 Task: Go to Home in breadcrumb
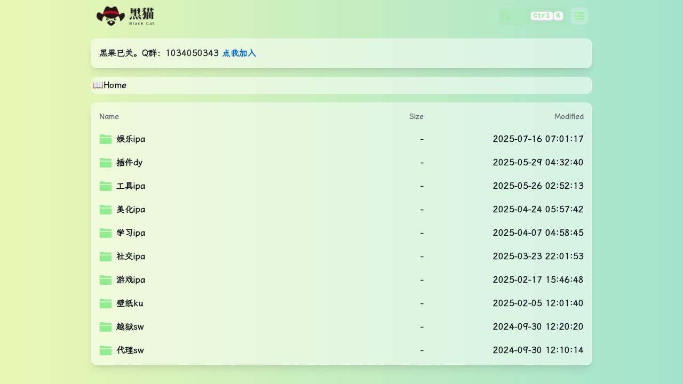tap(115, 85)
